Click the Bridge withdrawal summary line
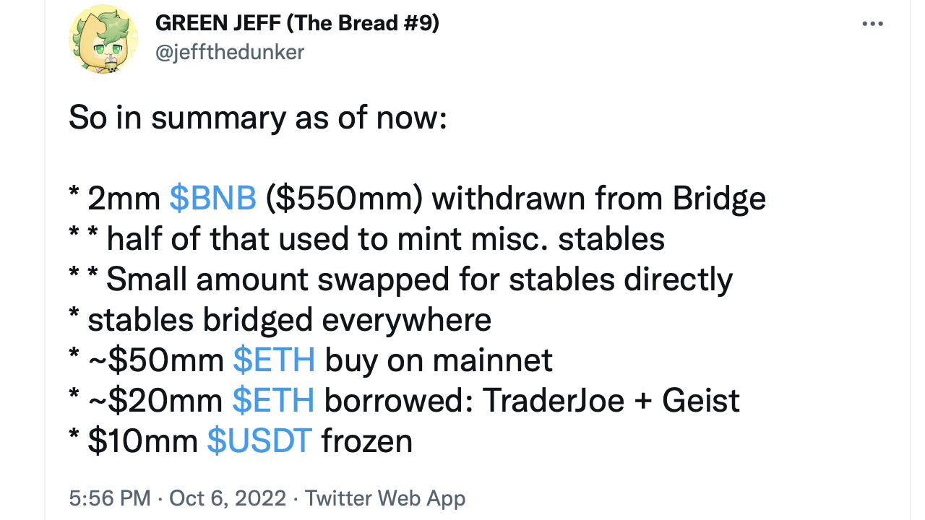925x520 pixels. 417,198
